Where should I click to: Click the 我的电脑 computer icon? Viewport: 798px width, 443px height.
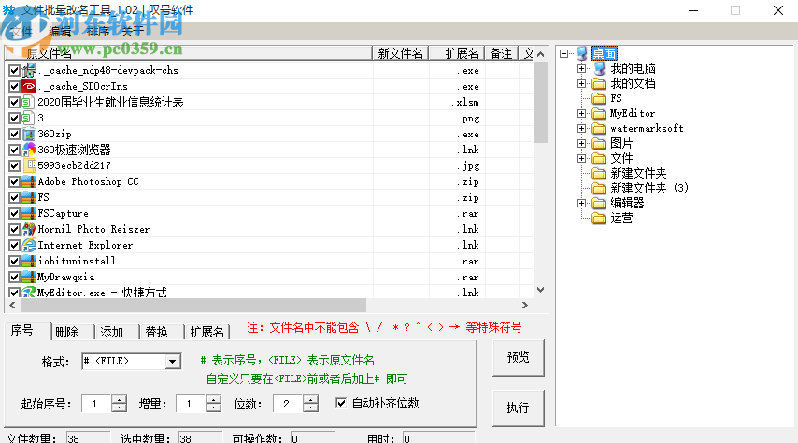coord(600,68)
